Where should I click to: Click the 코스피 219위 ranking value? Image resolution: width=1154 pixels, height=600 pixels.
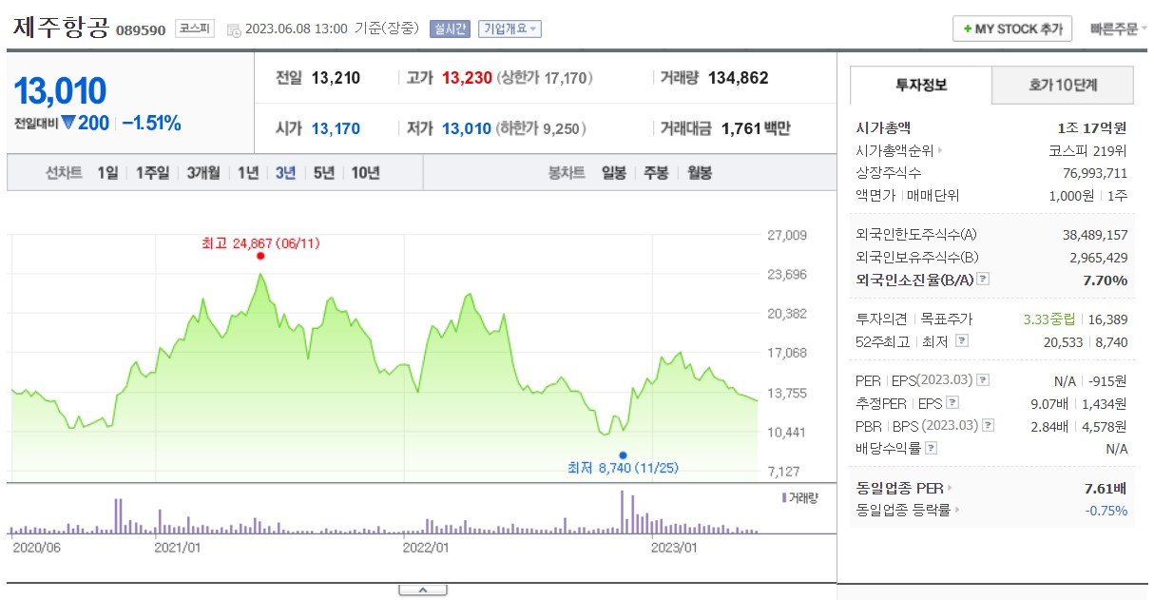point(1087,150)
